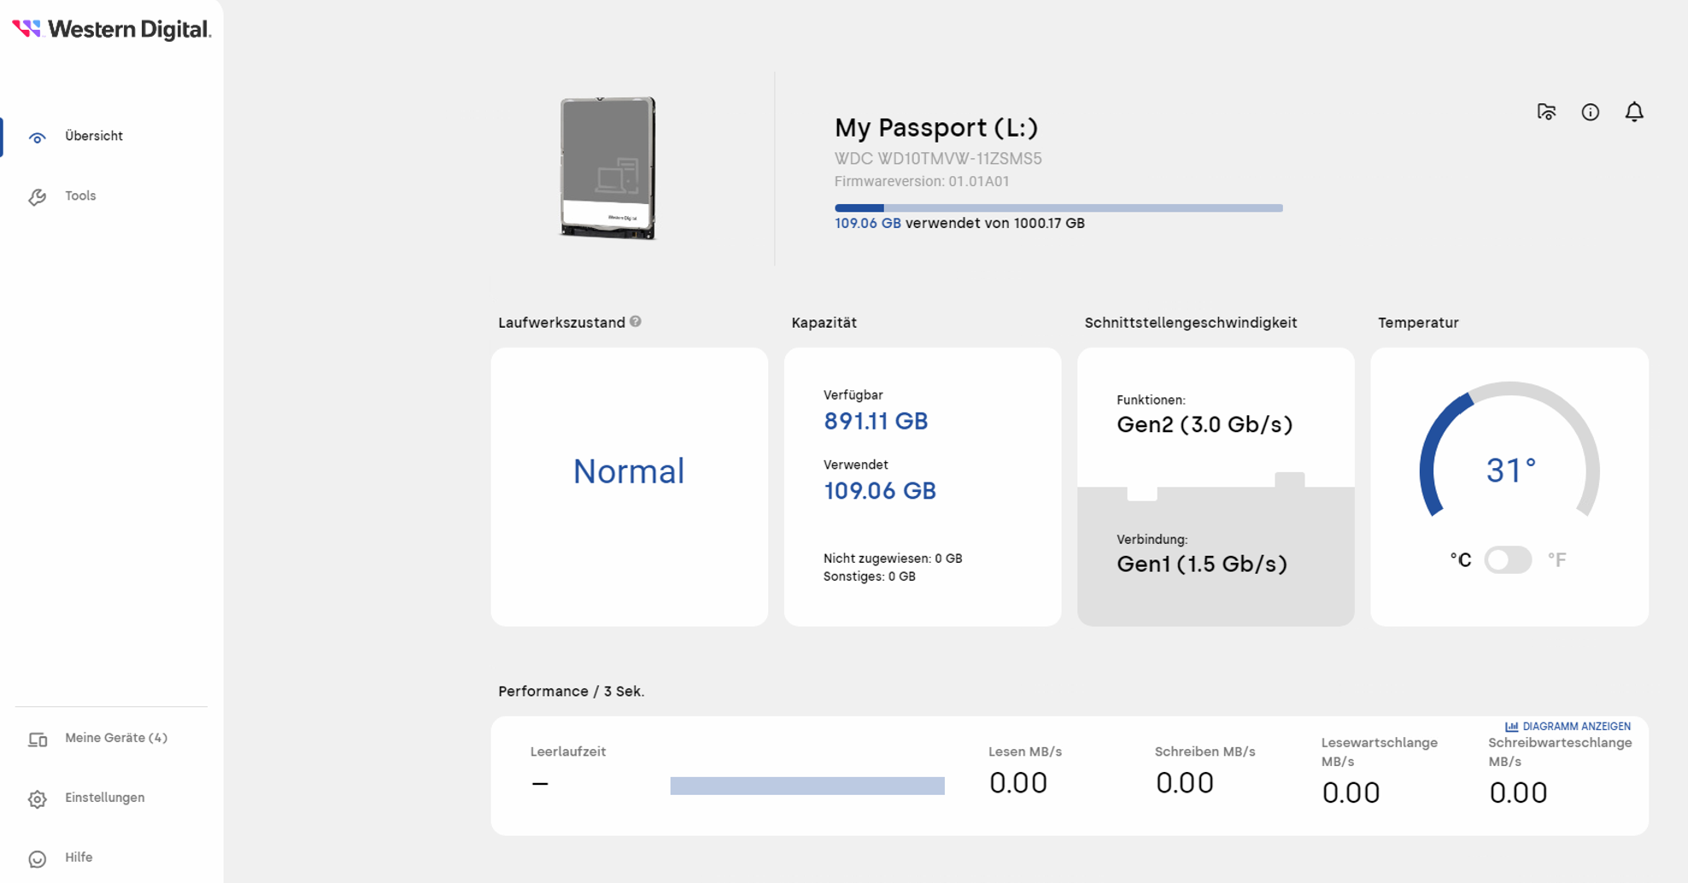Click the Schreibwarteschlange 0.00 value

click(1518, 793)
